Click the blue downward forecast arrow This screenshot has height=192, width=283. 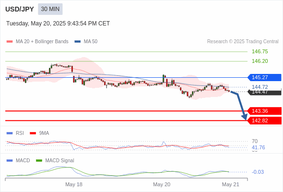[x=239, y=106]
